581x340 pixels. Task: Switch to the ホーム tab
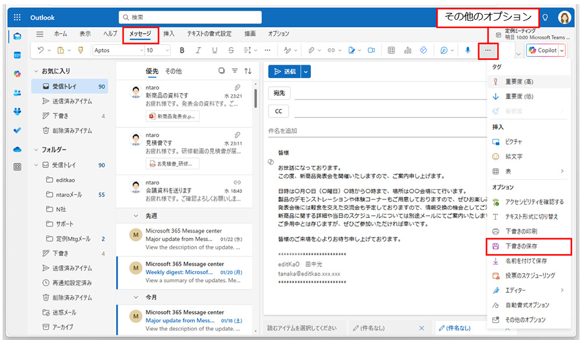click(60, 34)
